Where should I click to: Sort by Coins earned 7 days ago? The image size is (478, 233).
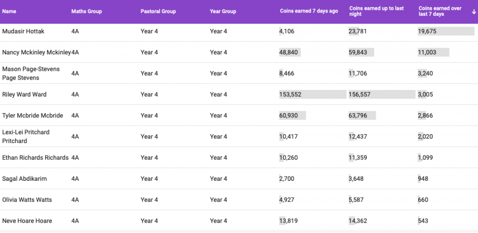pyautogui.click(x=309, y=11)
